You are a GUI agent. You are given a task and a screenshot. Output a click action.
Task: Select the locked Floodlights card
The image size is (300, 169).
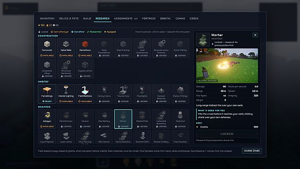click(x=142, y=94)
